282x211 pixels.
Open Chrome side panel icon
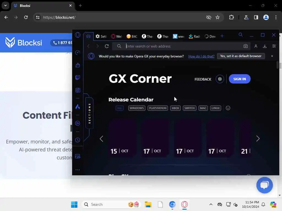pyautogui.click(x=256, y=17)
